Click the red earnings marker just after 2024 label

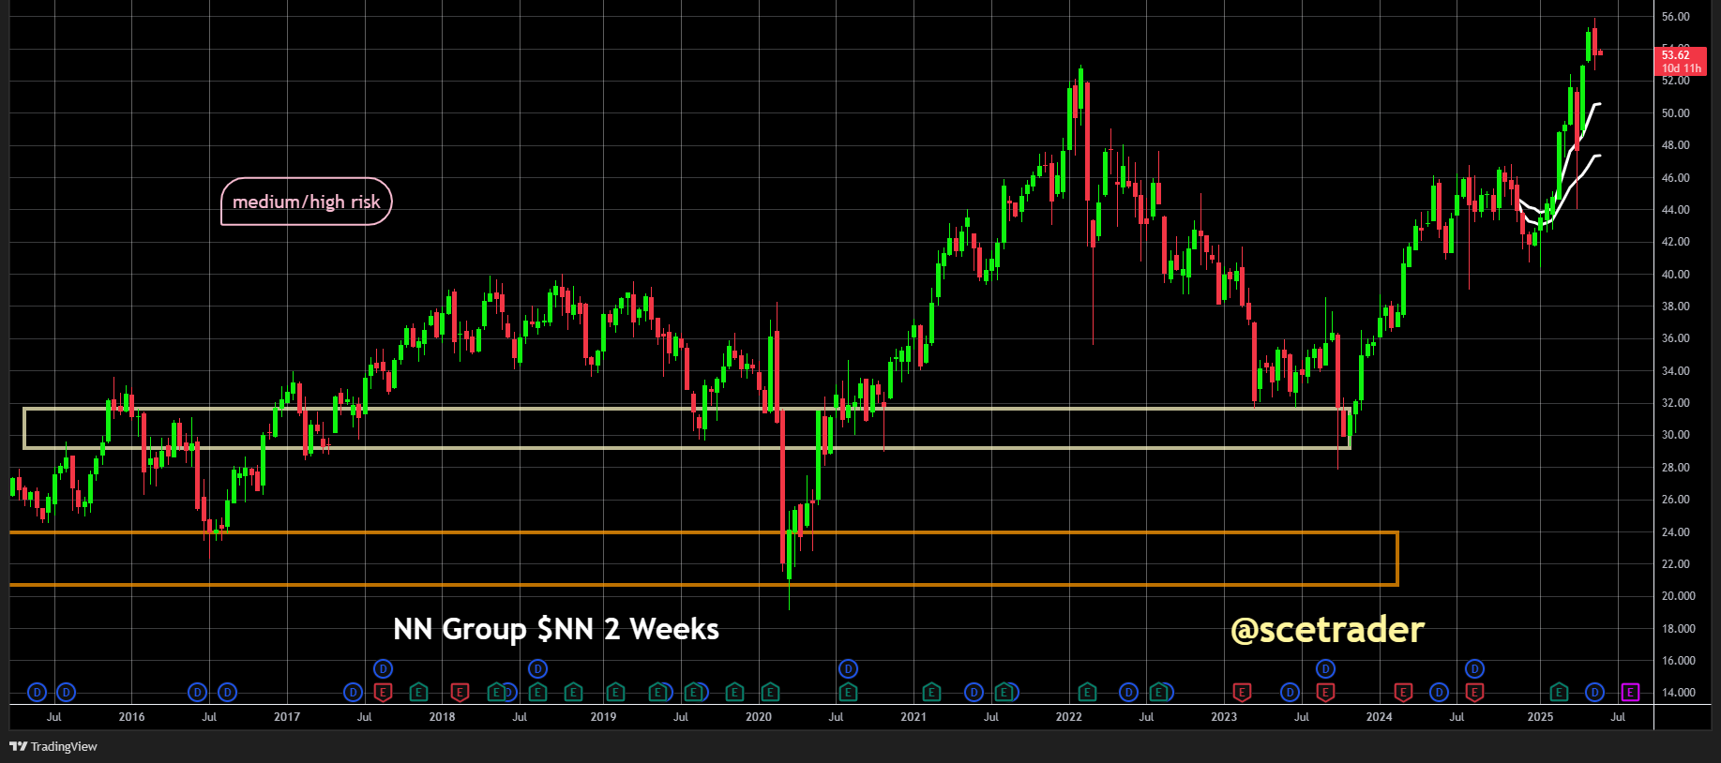point(1403,693)
